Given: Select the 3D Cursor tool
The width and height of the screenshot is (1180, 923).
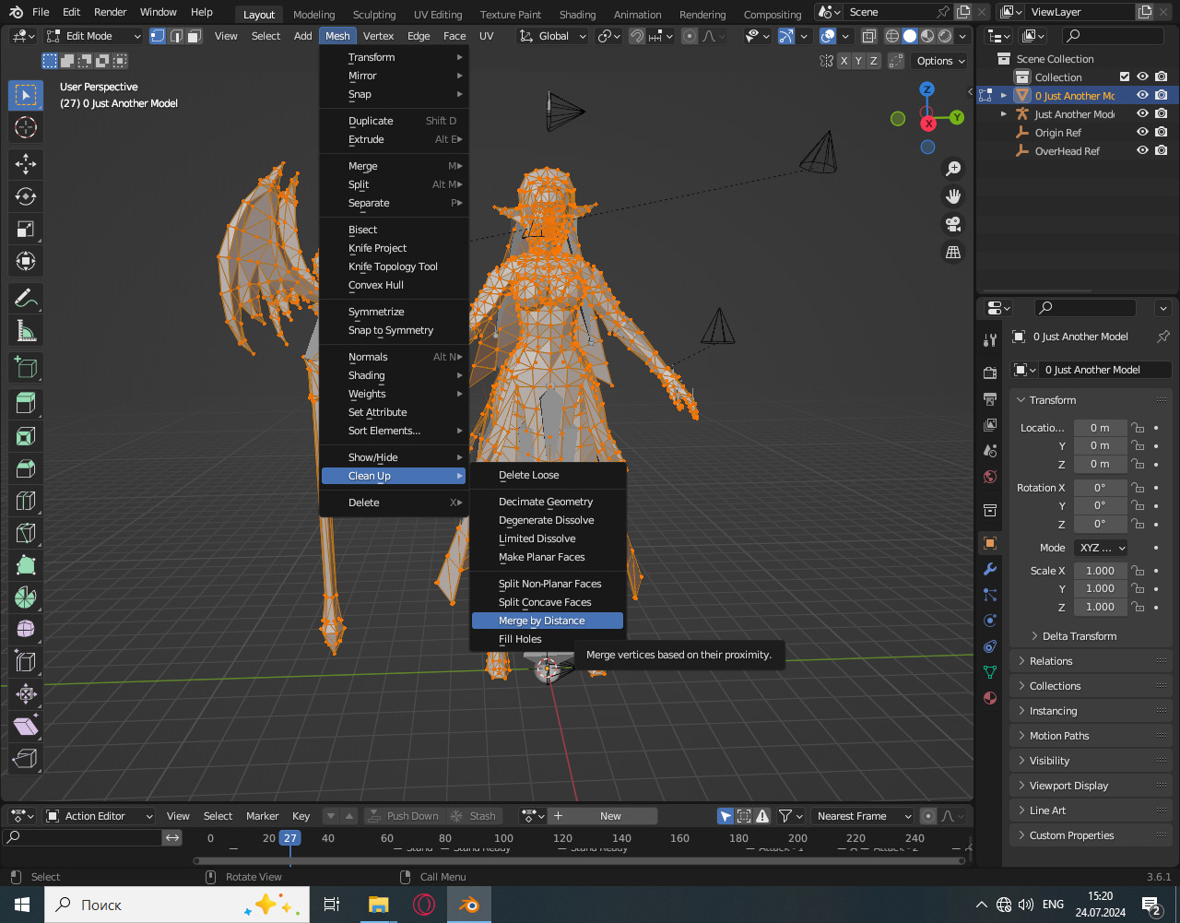Looking at the screenshot, I should point(26,127).
